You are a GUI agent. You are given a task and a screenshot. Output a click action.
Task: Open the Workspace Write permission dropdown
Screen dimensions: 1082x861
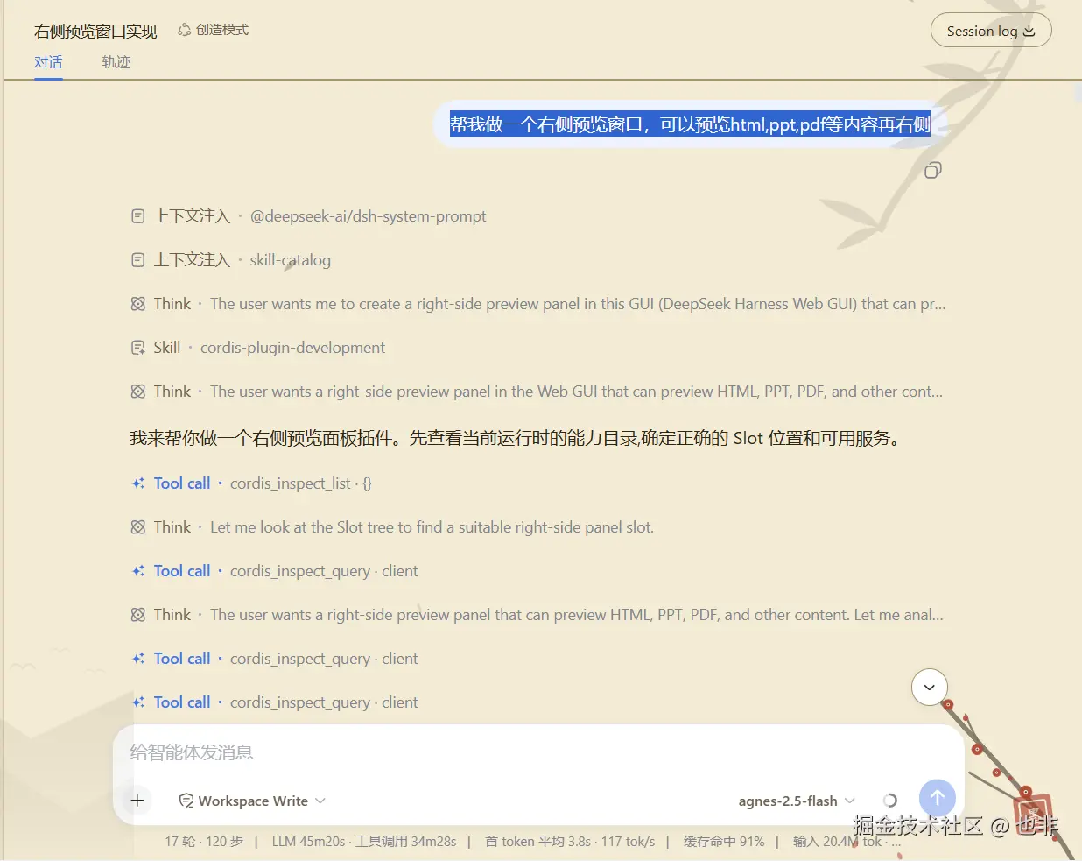point(252,801)
